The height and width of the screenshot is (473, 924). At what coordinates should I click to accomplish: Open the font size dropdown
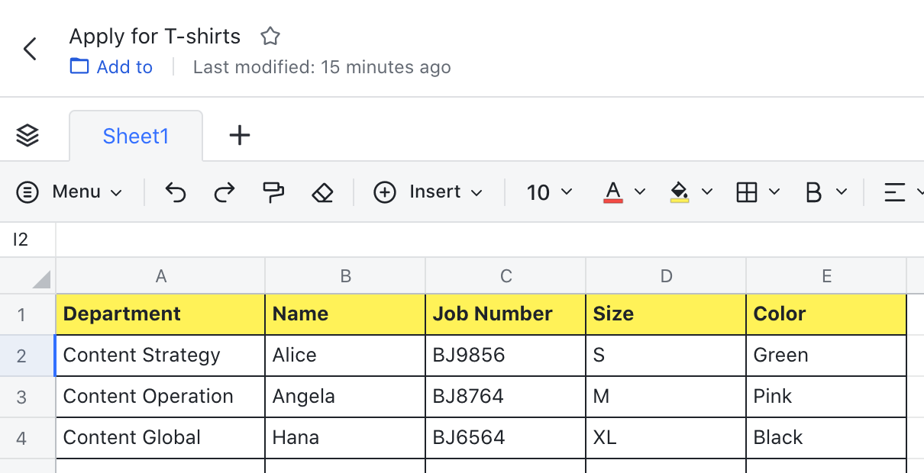(548, 192)
